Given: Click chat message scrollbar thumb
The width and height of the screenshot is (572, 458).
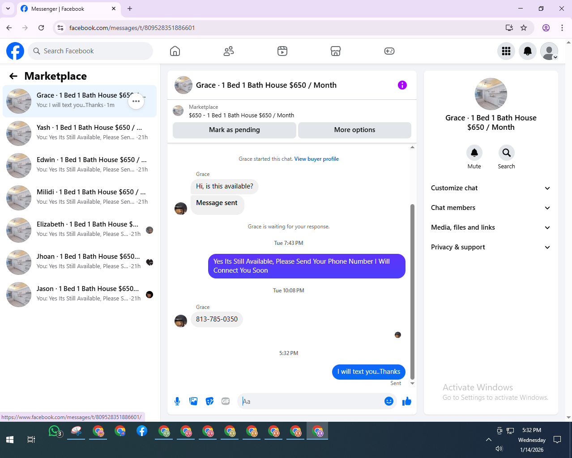Looking at the screenshot, I should (x=412, y=291).
